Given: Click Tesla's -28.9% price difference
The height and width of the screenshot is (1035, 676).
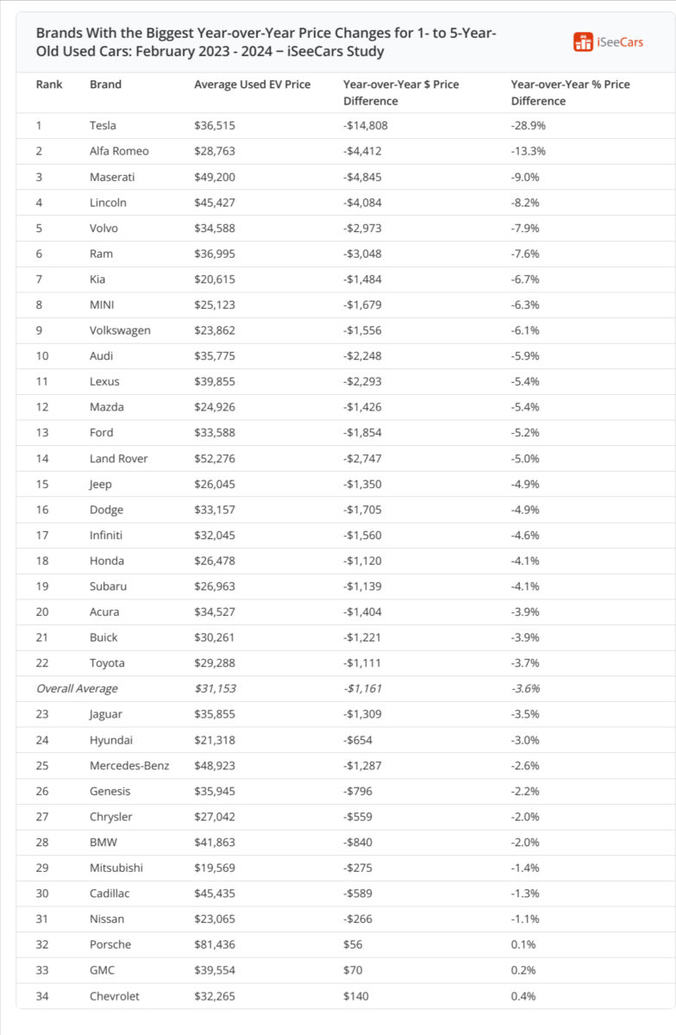Looking at the screenshot, I should (x=528, y=125).
